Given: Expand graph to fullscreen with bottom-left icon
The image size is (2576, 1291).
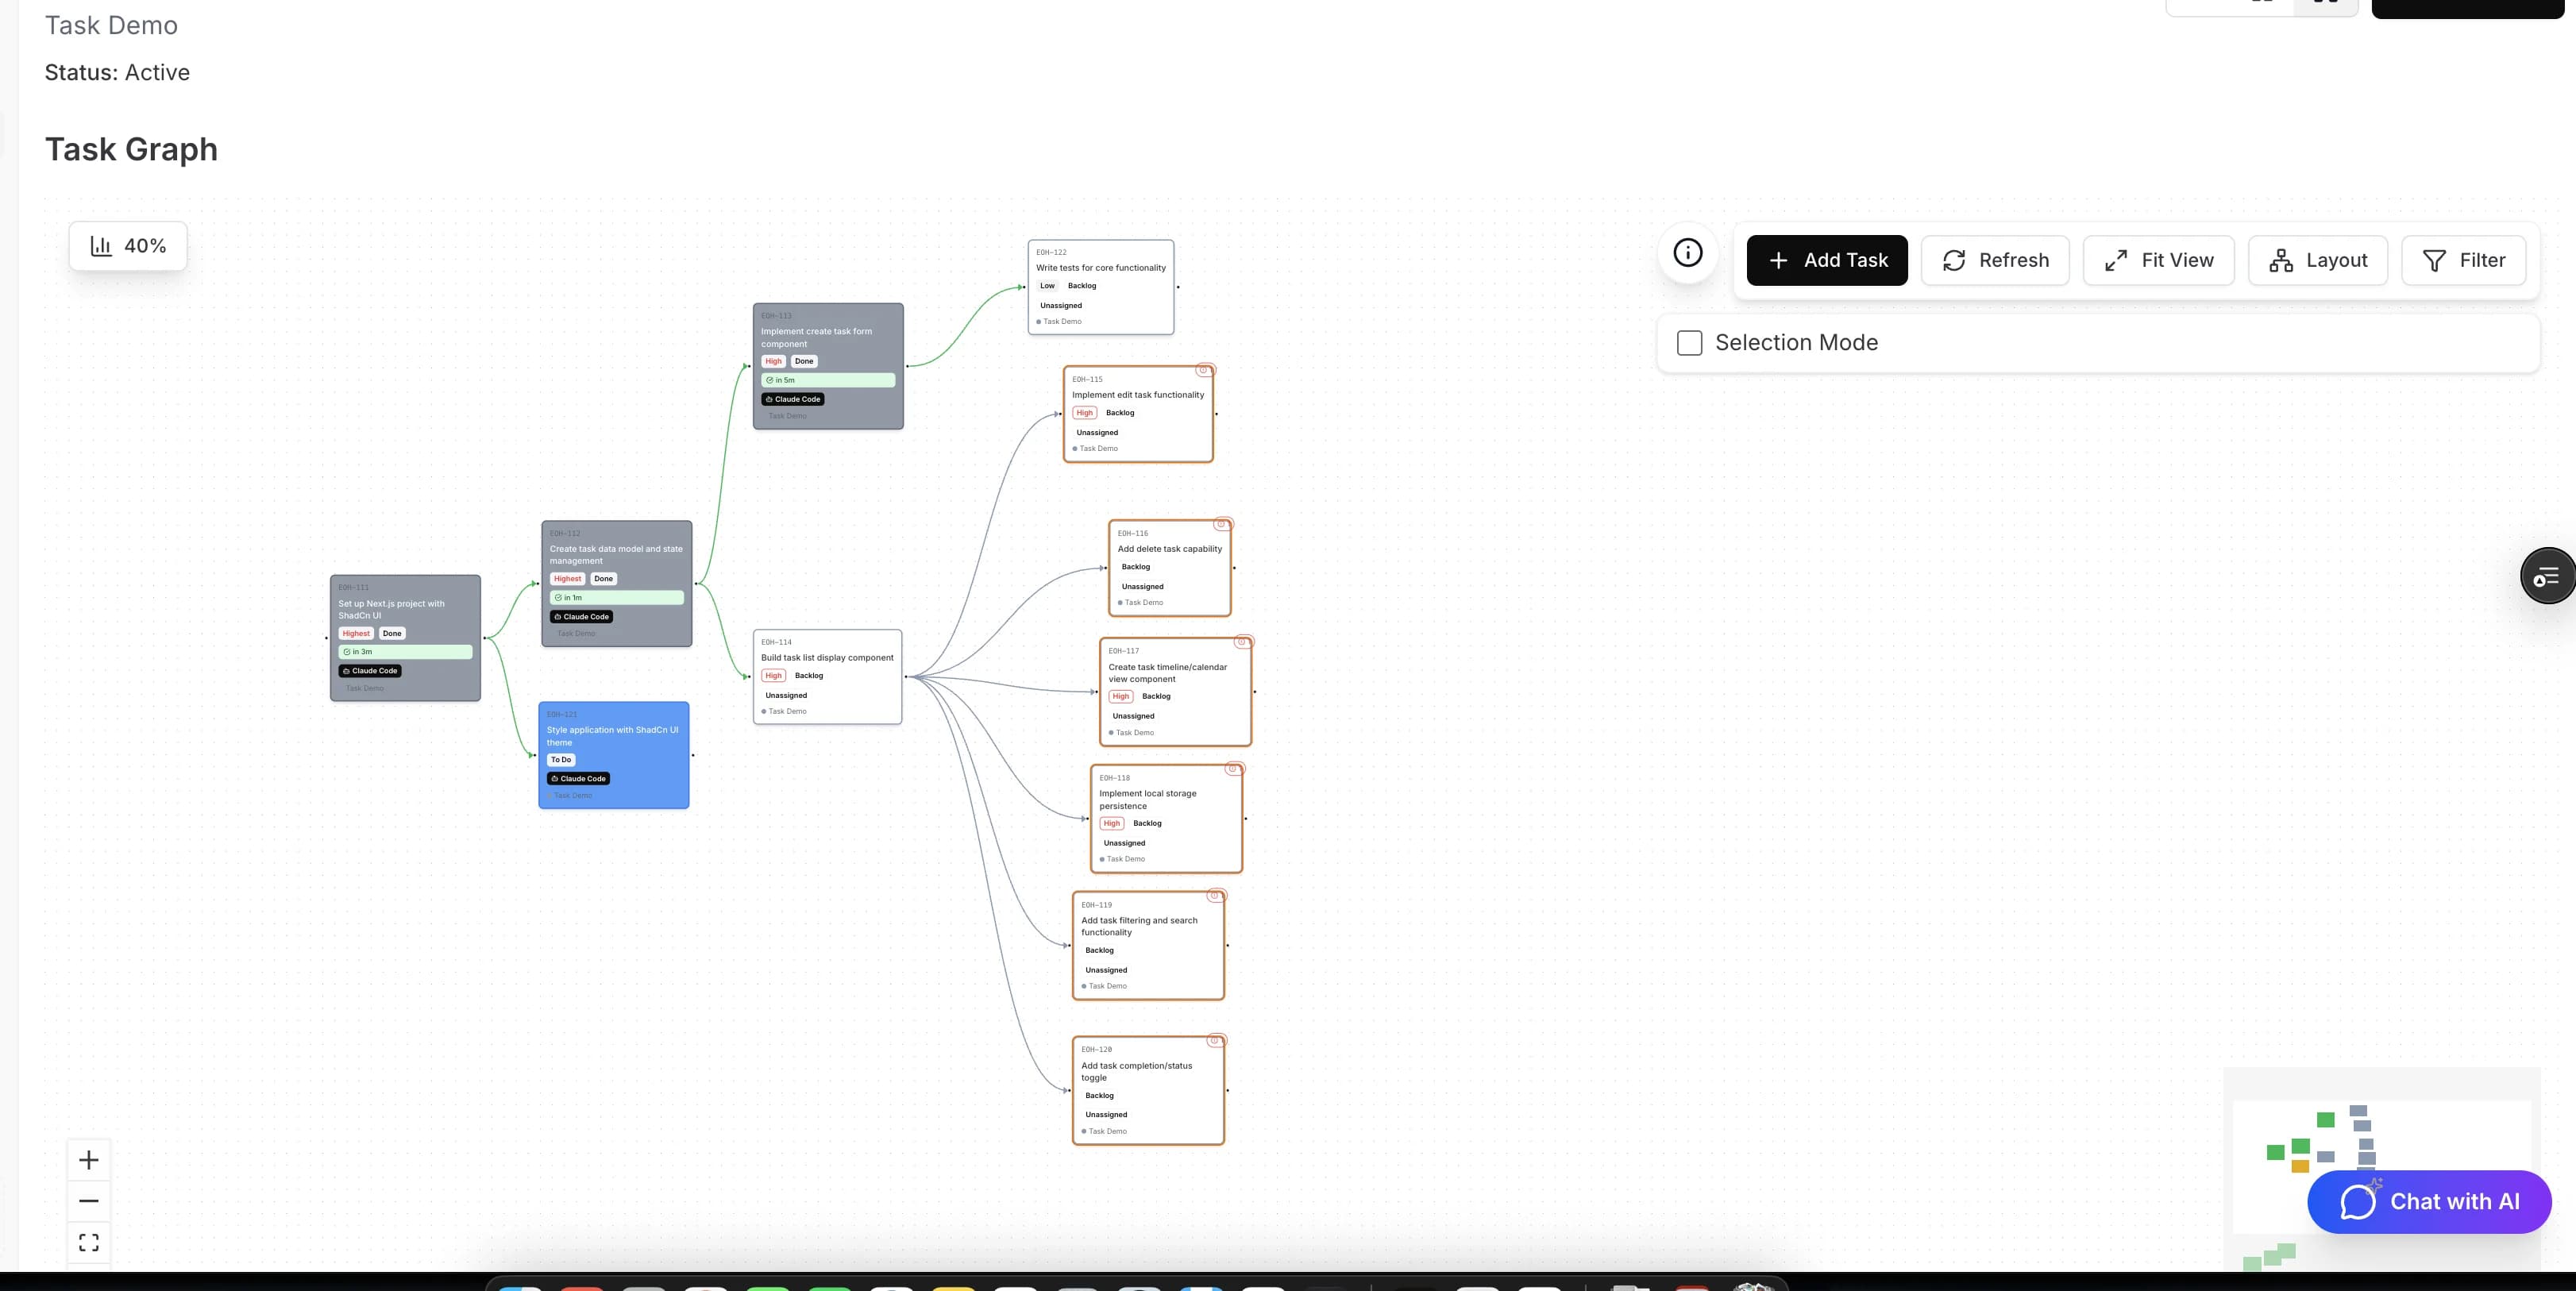Looking at the screenshot, I should click(88, 1242).
